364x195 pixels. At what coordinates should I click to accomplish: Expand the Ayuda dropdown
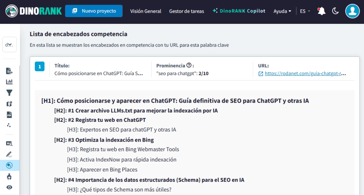[x=282, y=11]
